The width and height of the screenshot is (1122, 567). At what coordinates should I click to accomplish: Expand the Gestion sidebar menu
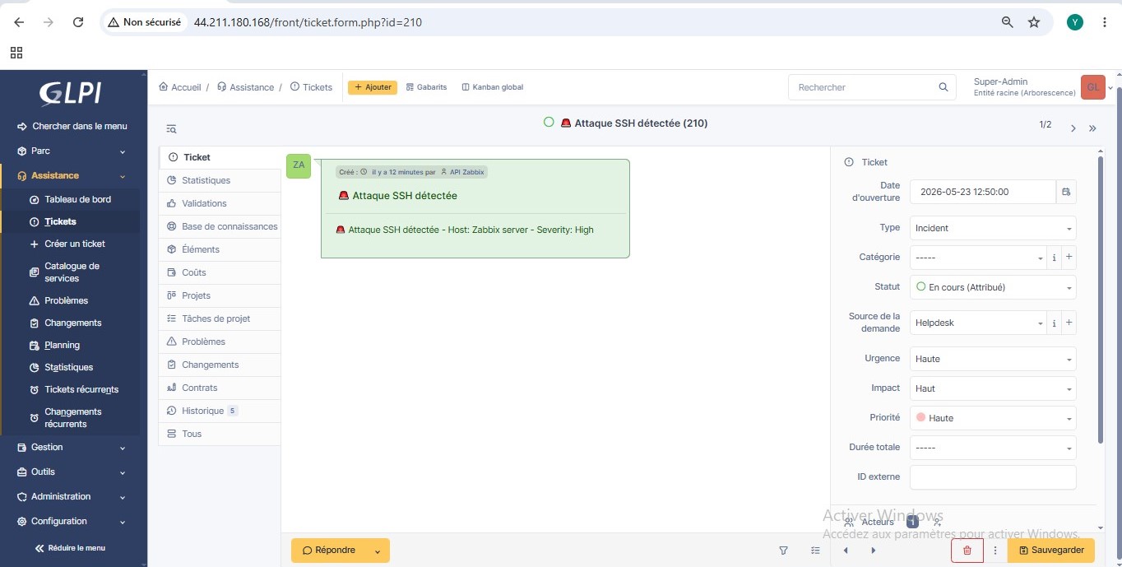click(73, 448)
